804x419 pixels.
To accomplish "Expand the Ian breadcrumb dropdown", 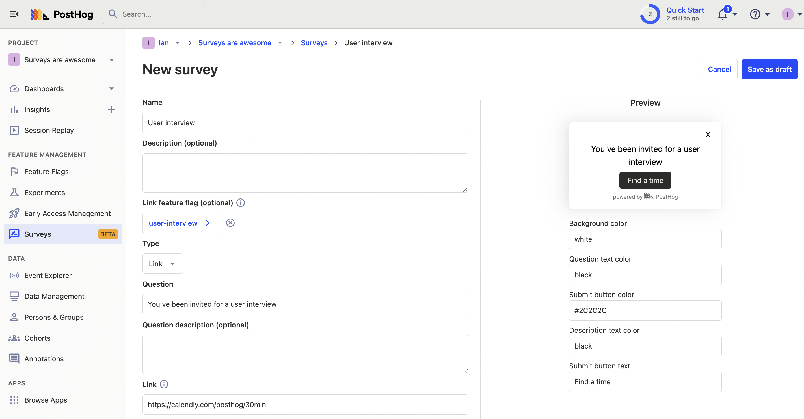I will tap(177, 43).
